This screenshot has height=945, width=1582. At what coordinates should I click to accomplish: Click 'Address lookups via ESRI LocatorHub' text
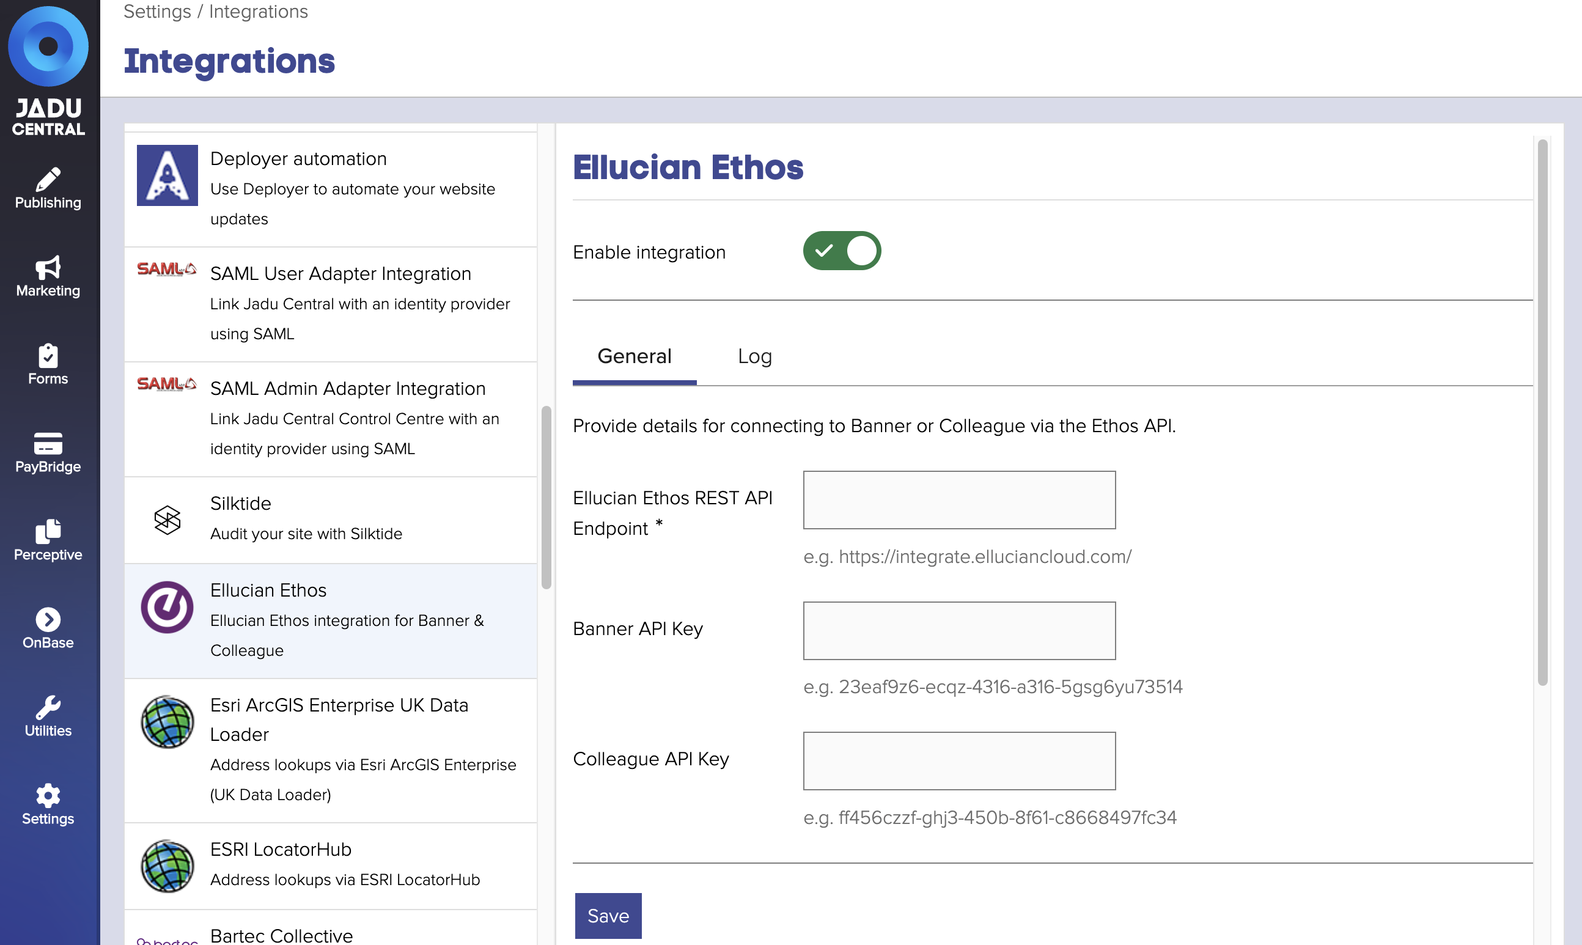pyautogui.click(x=345, y=880)
